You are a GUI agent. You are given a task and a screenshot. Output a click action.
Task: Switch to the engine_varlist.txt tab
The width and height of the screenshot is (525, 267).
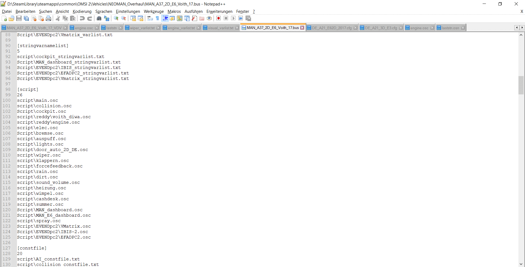coord(181,28)
